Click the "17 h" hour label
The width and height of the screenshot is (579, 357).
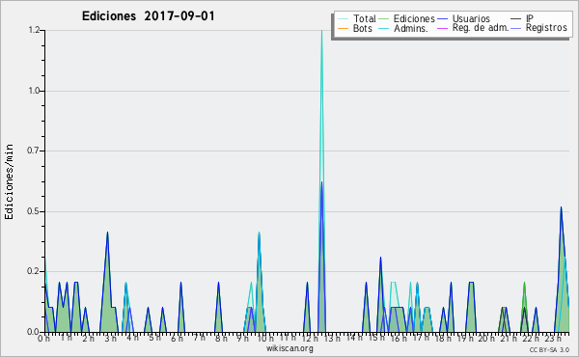click(421, 338)
